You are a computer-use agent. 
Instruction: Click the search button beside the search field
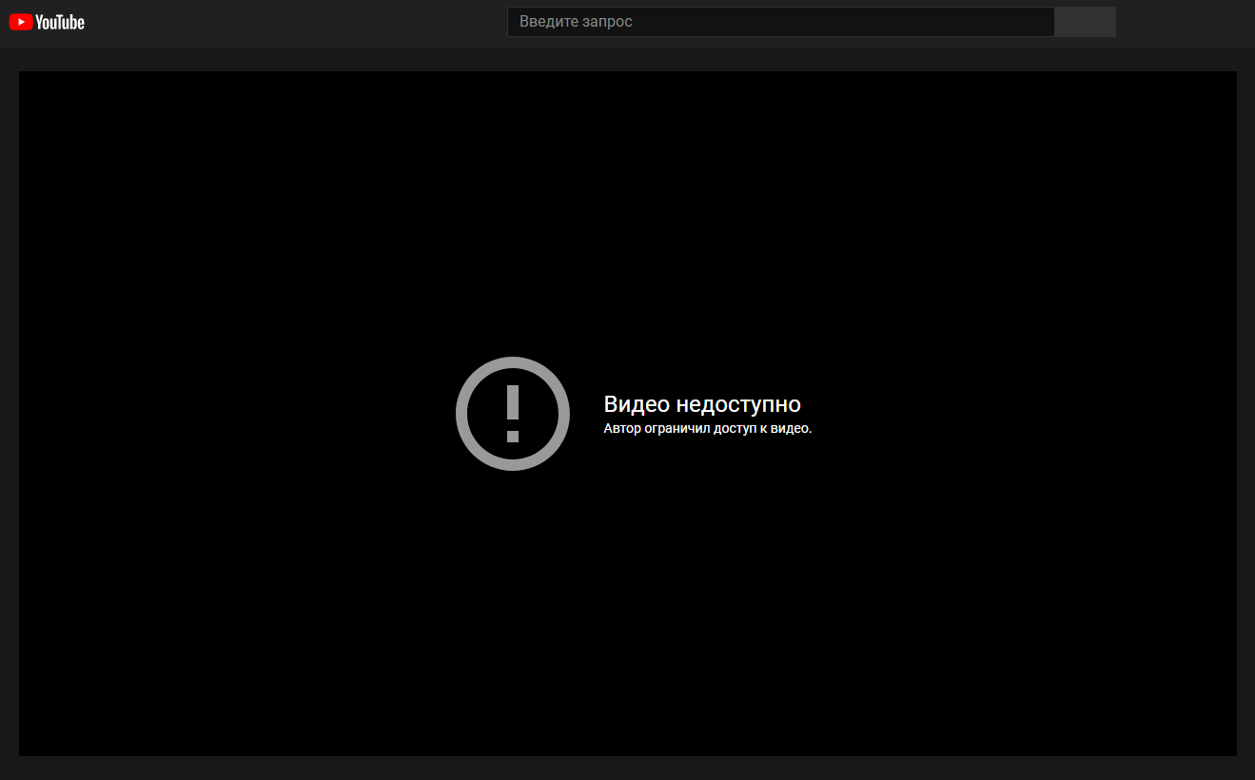[x=1085, y=22]
